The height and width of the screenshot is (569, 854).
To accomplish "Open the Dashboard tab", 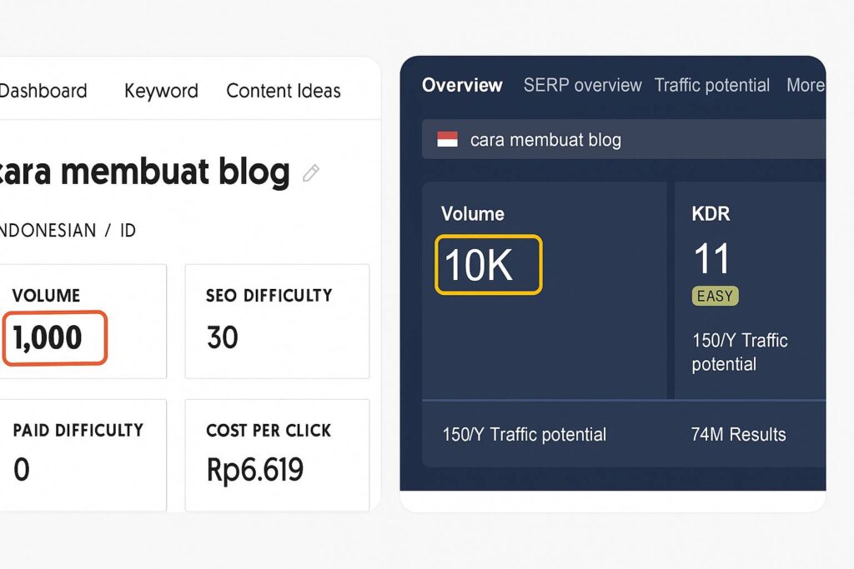I will 43,91.
